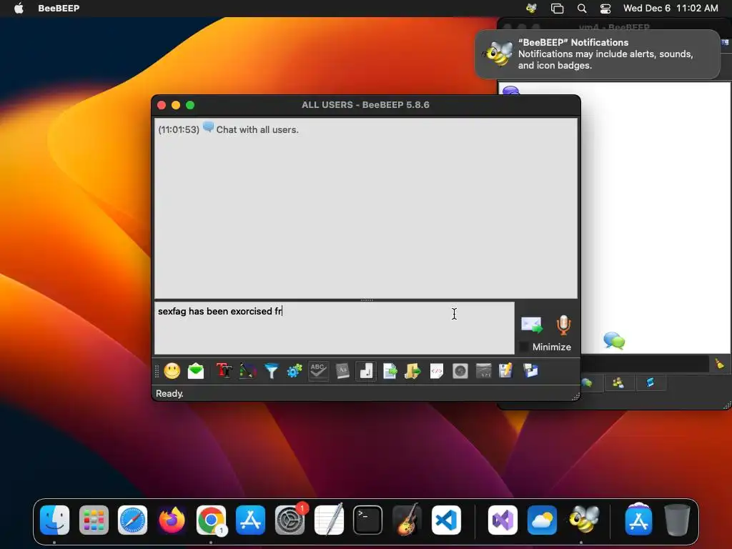Open chat settings with the blue gears icon
Image resolution: width=732 pixels, height=549 pixels.
[x=295, y=371]
